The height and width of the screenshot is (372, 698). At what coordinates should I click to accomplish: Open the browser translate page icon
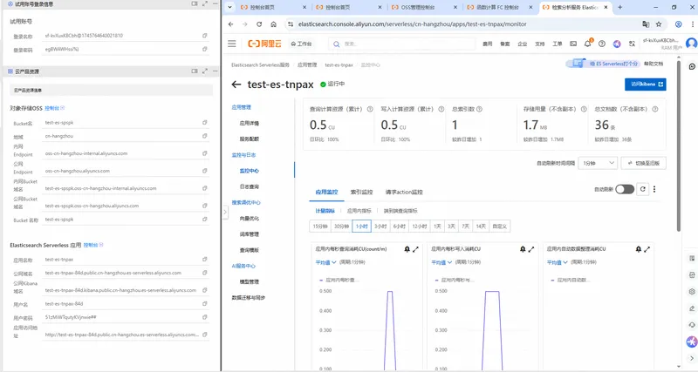[x=646, y=24]
